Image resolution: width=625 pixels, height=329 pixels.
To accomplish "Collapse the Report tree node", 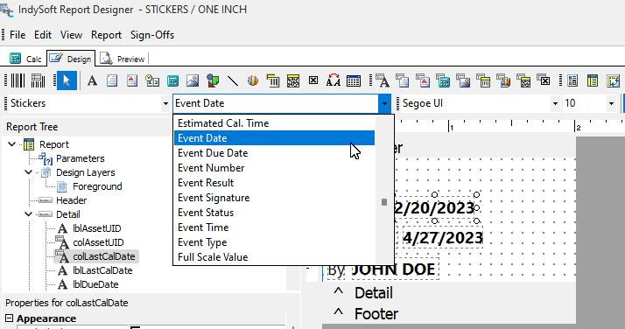I will coord(12,144).
